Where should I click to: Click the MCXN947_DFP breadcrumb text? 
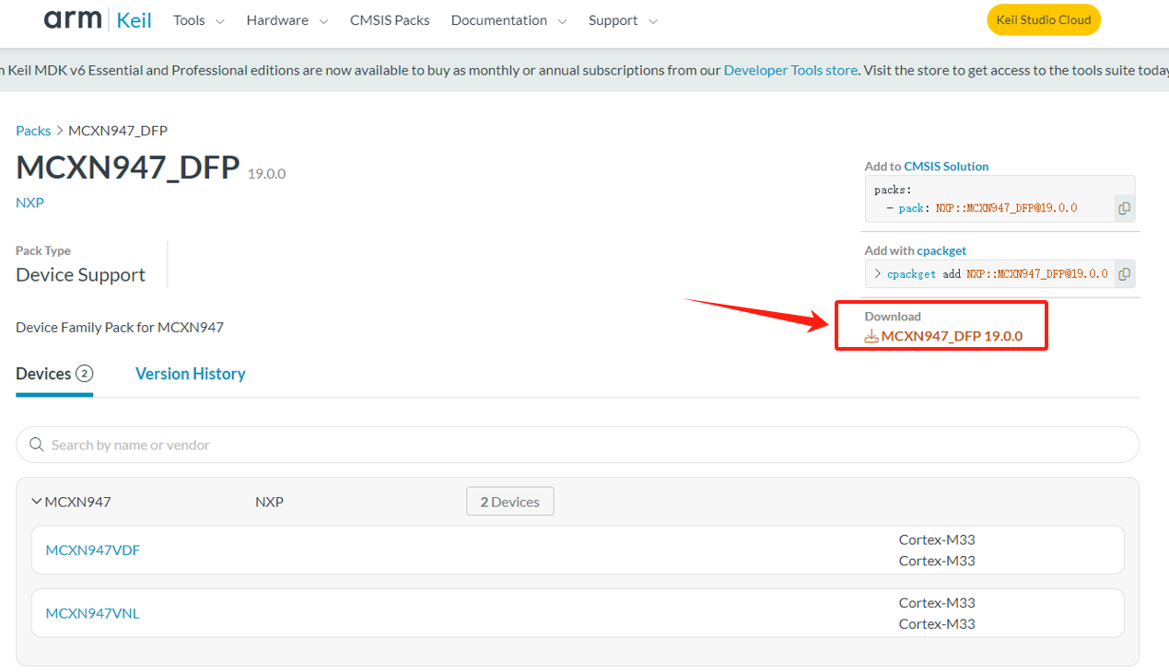pos(118,131)
